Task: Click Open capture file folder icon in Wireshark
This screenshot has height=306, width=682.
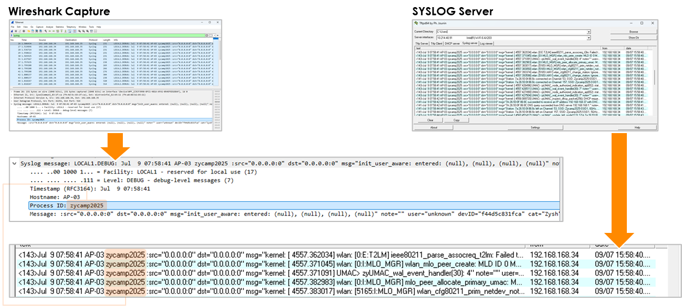Action: tap(29, 31)
